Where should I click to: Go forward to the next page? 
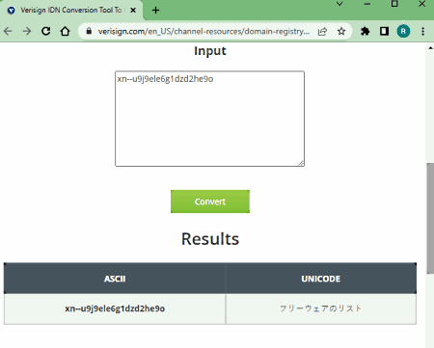click(27, 31)
